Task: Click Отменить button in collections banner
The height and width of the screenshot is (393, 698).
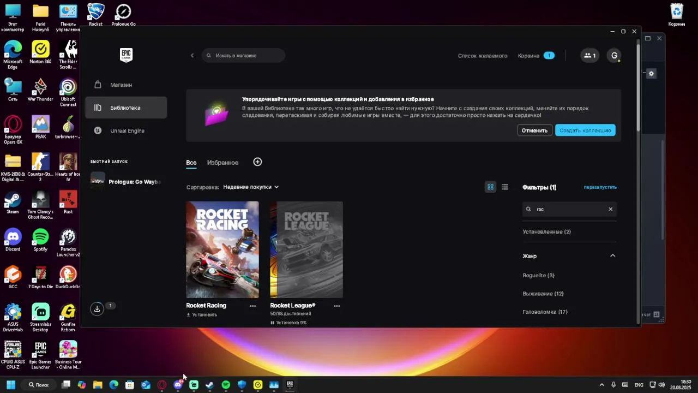Action: tap(534, 130)
